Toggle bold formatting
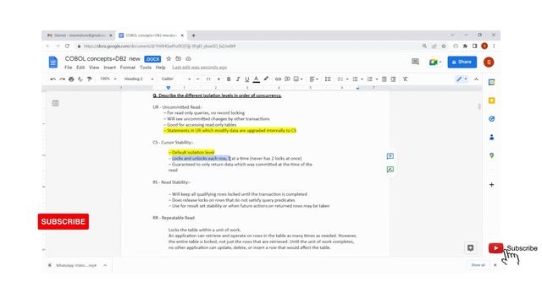This screenshot has height=304, width=542. pyautogui.click(x=229, y=79)
